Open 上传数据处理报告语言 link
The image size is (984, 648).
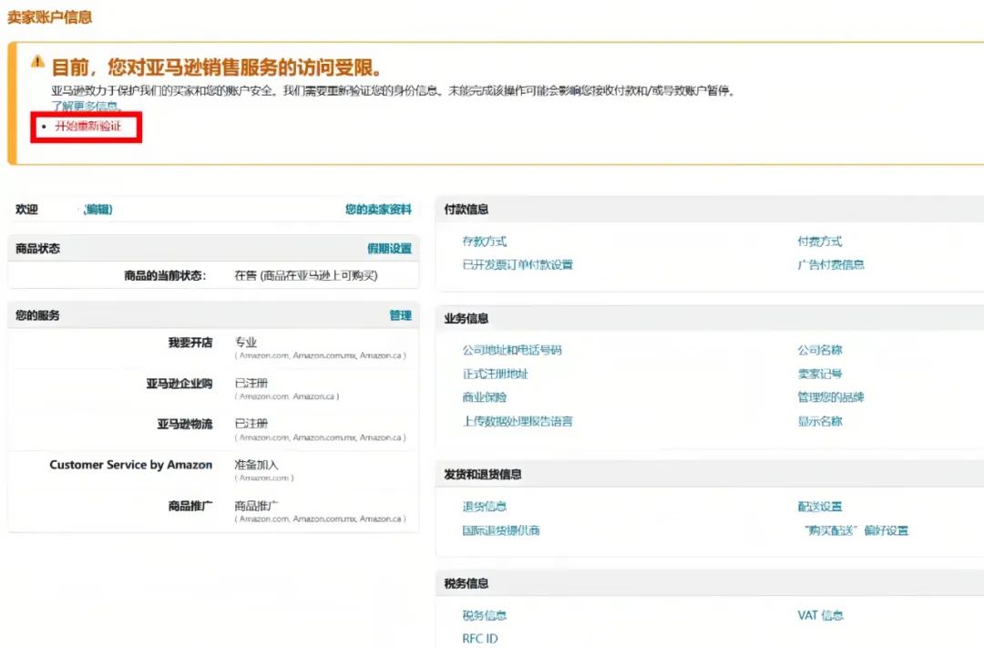click(518, 421)
